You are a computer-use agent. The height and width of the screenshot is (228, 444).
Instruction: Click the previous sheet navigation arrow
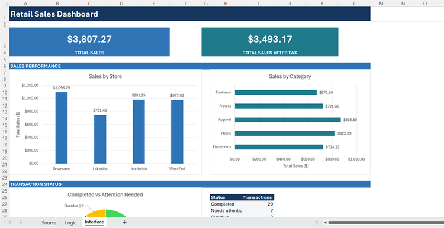tap(10, 222)
